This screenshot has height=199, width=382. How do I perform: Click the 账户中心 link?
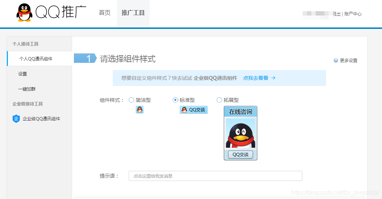[x=353, y=14]
